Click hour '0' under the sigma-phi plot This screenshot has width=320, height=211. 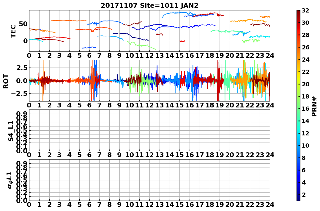pyautogui.click(x=29, y=204)
